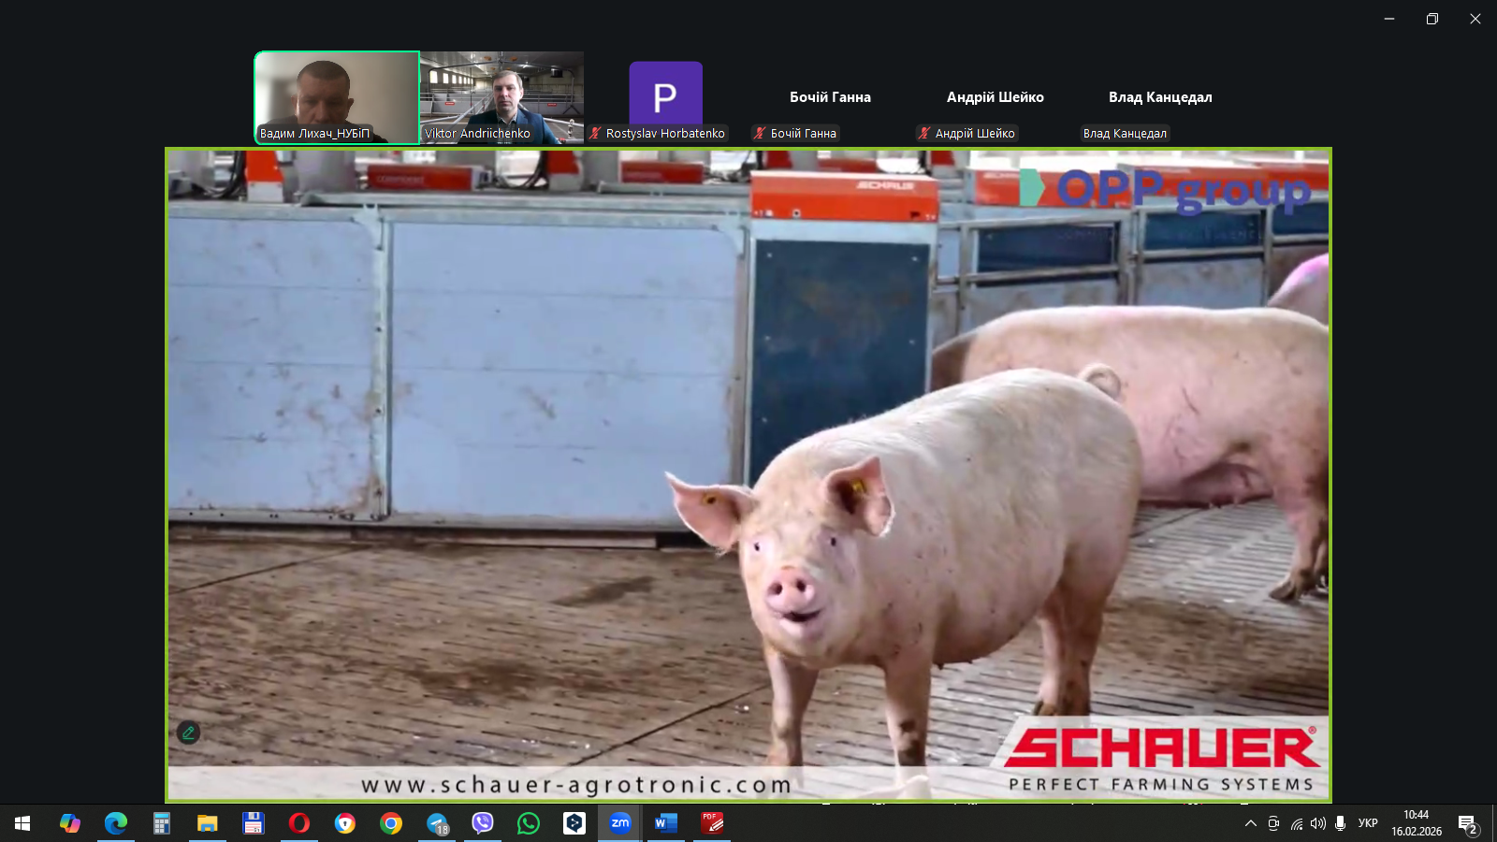This screenshot has height=842, width=1497.
Task: Select Влад Канцедал participant tile
Action: (1160, 97)
